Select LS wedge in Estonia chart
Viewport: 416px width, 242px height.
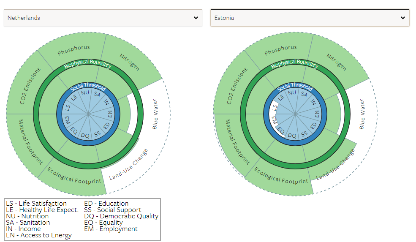(275, 108)
